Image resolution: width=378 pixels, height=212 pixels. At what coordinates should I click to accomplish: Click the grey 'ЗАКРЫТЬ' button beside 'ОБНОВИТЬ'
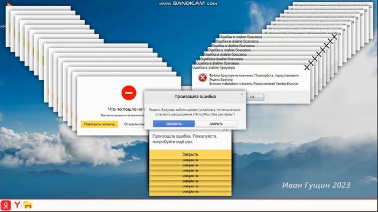coord(216,124)
